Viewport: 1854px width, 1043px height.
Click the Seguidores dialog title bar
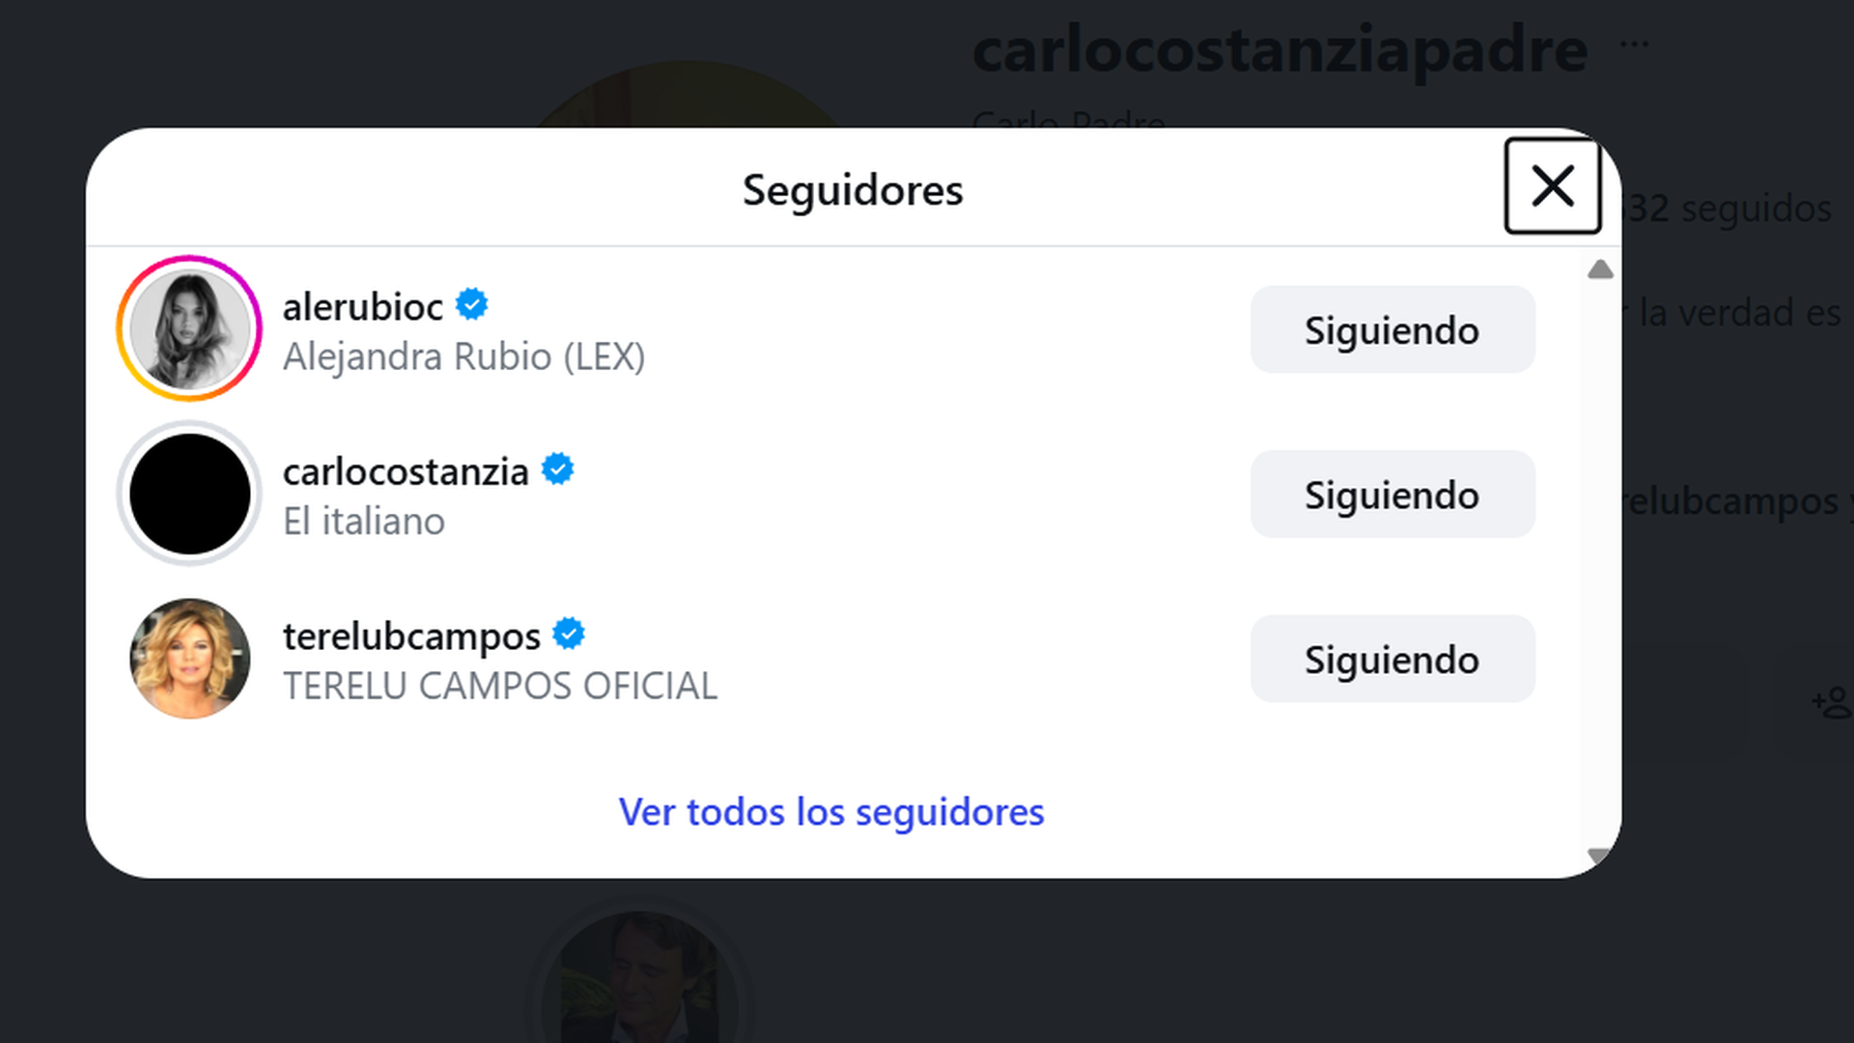(x=852, y=189)
